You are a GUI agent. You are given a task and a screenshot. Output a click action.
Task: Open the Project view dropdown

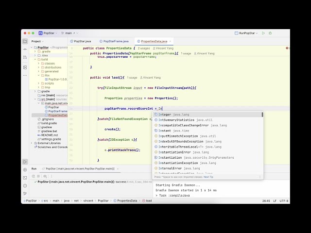[37, 41]
